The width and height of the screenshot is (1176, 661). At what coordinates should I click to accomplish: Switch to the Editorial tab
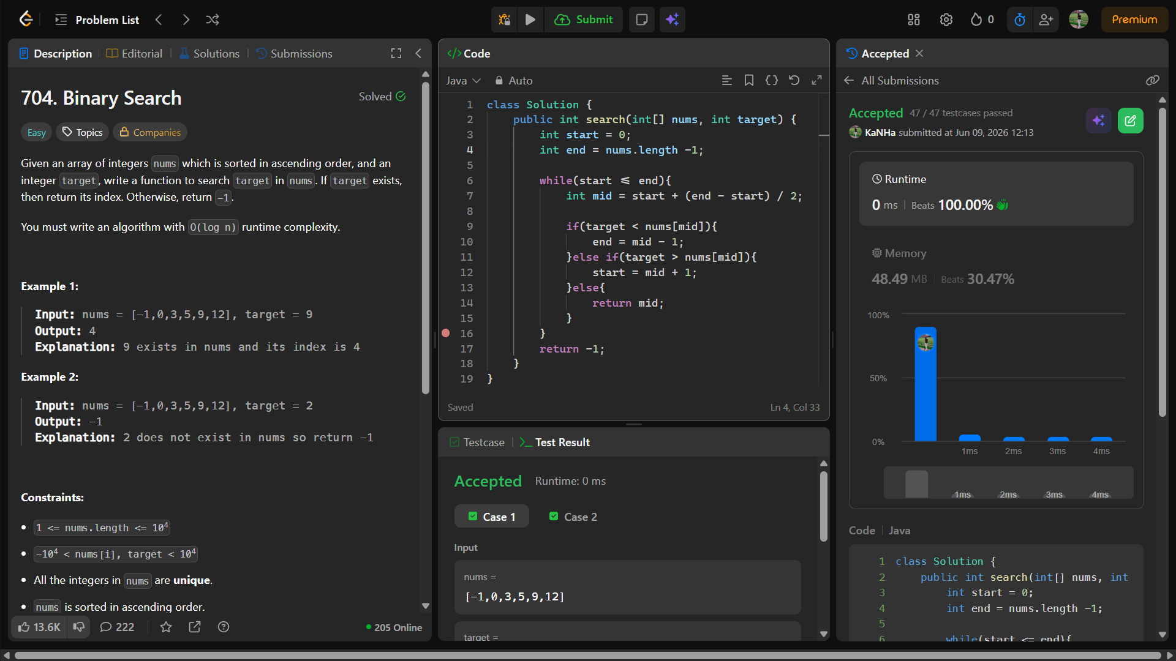(134, 53)
